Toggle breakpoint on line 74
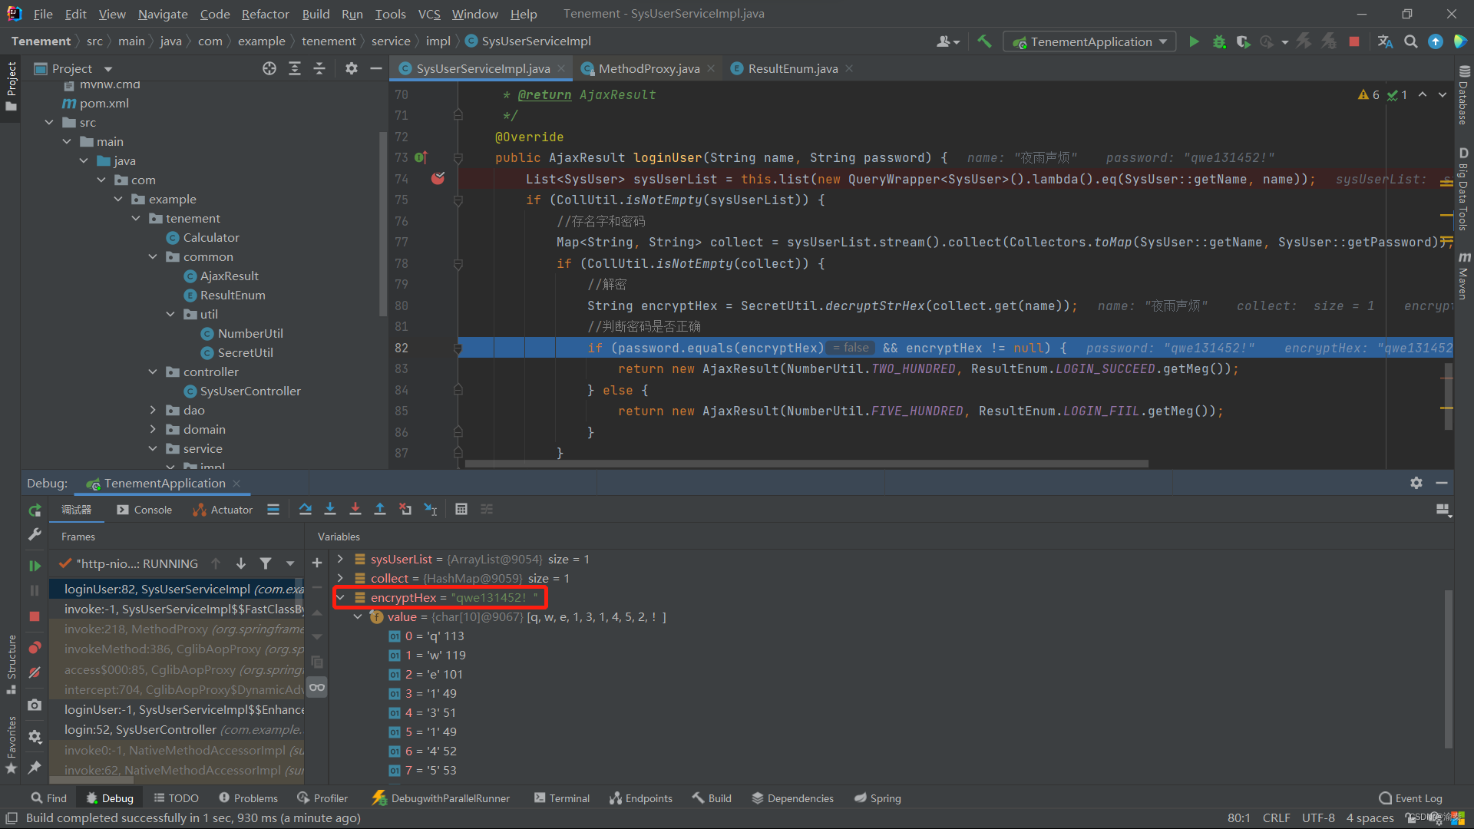The width and height of the screenshot is (1474, 829). click(438, 179)
